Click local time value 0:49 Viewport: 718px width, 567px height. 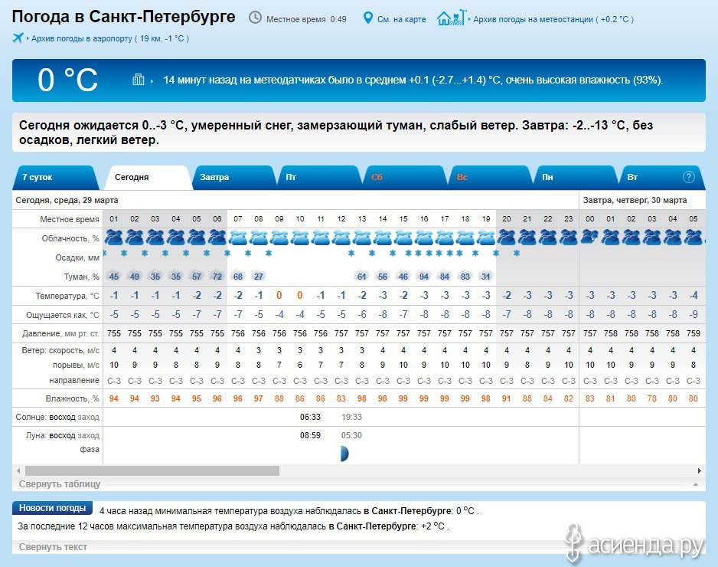(x=338, y=19)
